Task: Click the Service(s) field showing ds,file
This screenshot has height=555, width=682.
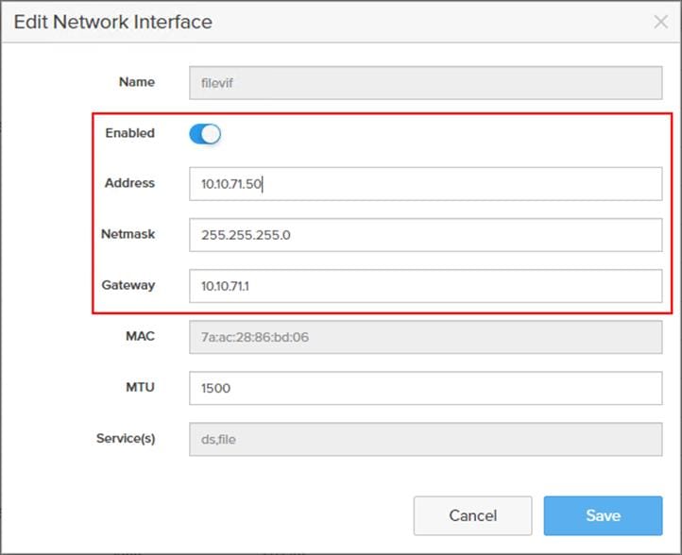Action: pyautogui.click(x=425, y=439)
